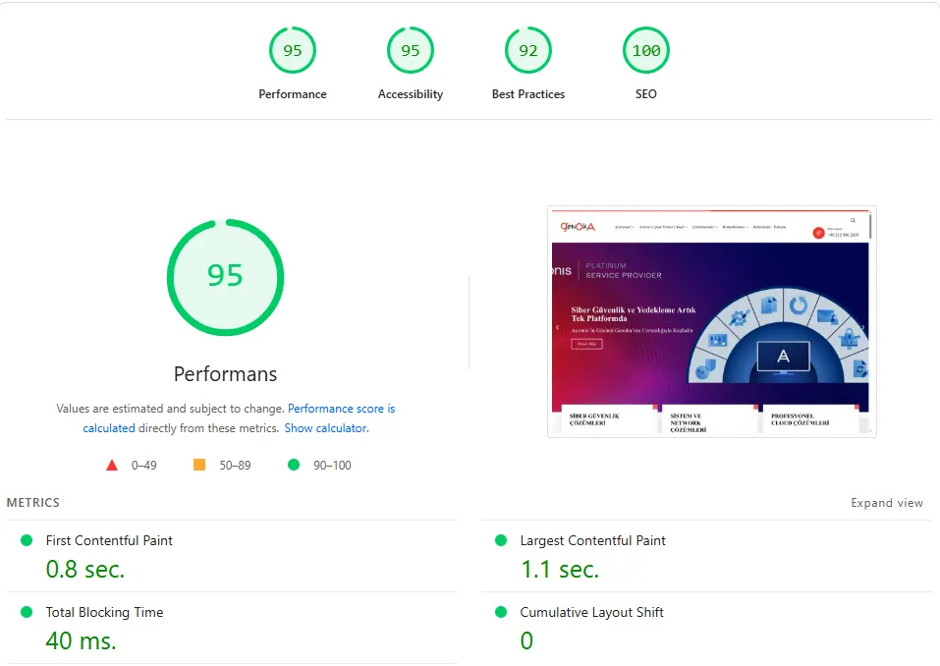Click the green circle 90–100 legend icon

coord(294,465)
